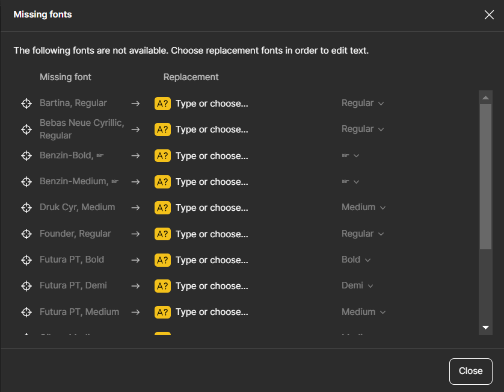Pick replacement font for Benzin-Bold
504x392 pixels.
coord(212,156)
